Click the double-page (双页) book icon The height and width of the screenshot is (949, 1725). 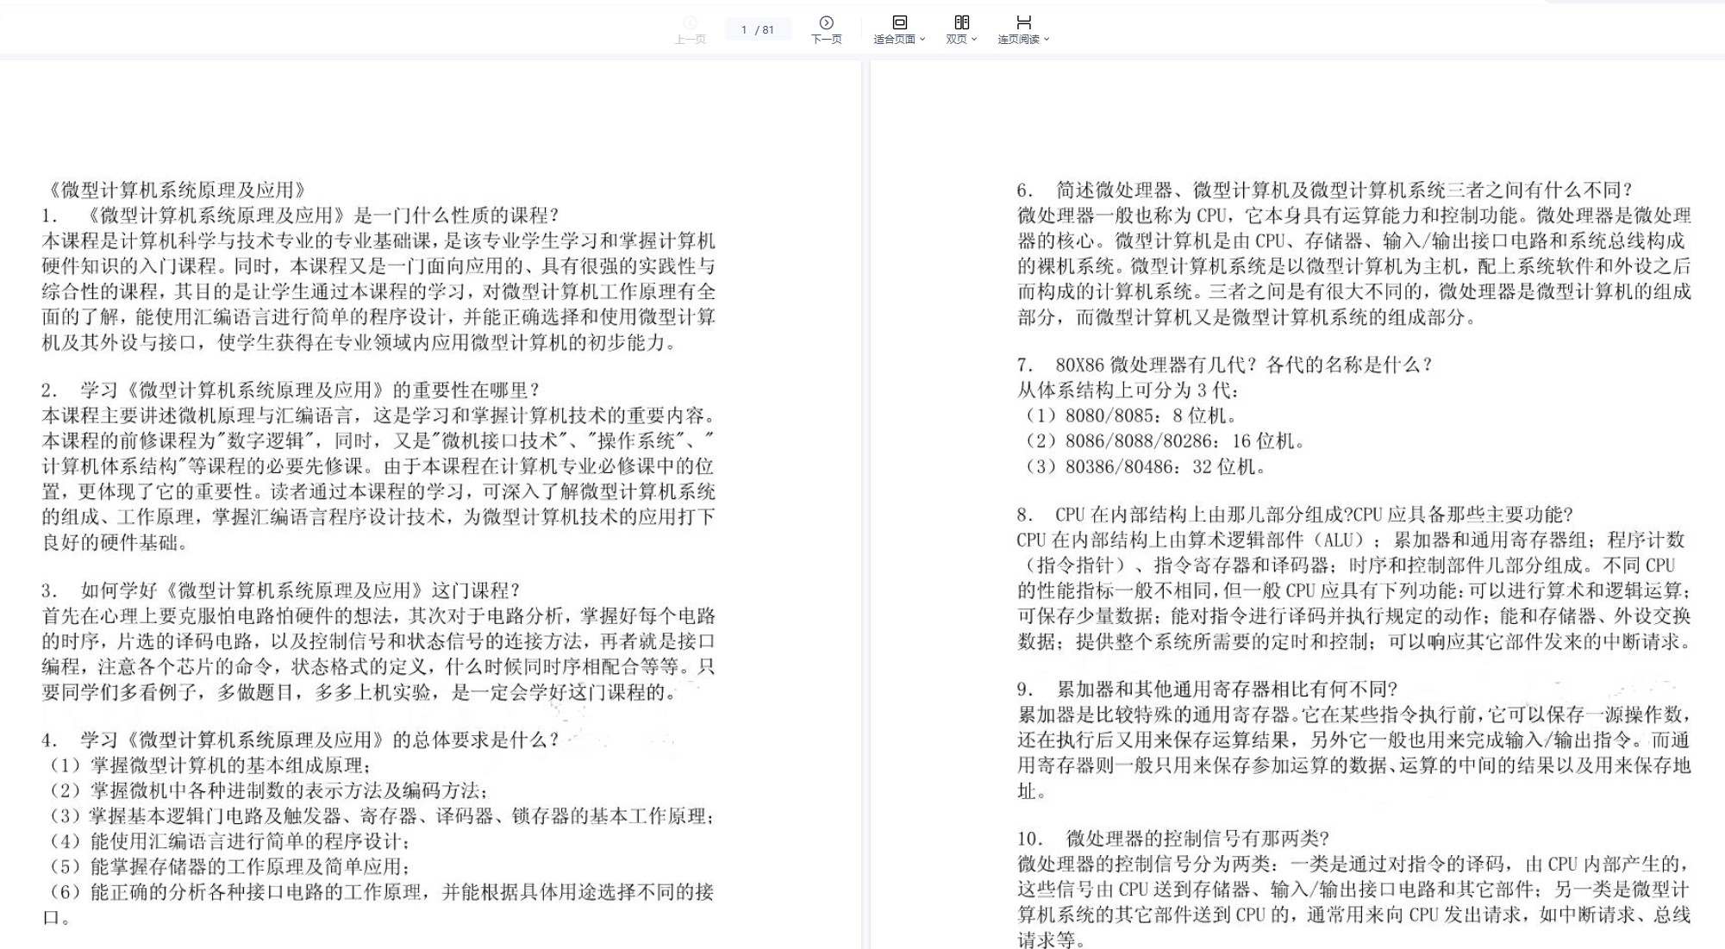click(x=961, y=22)
